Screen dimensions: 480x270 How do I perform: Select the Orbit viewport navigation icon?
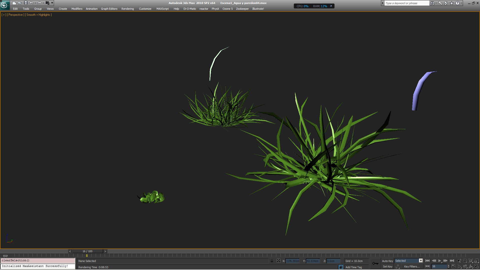(470, 266)
